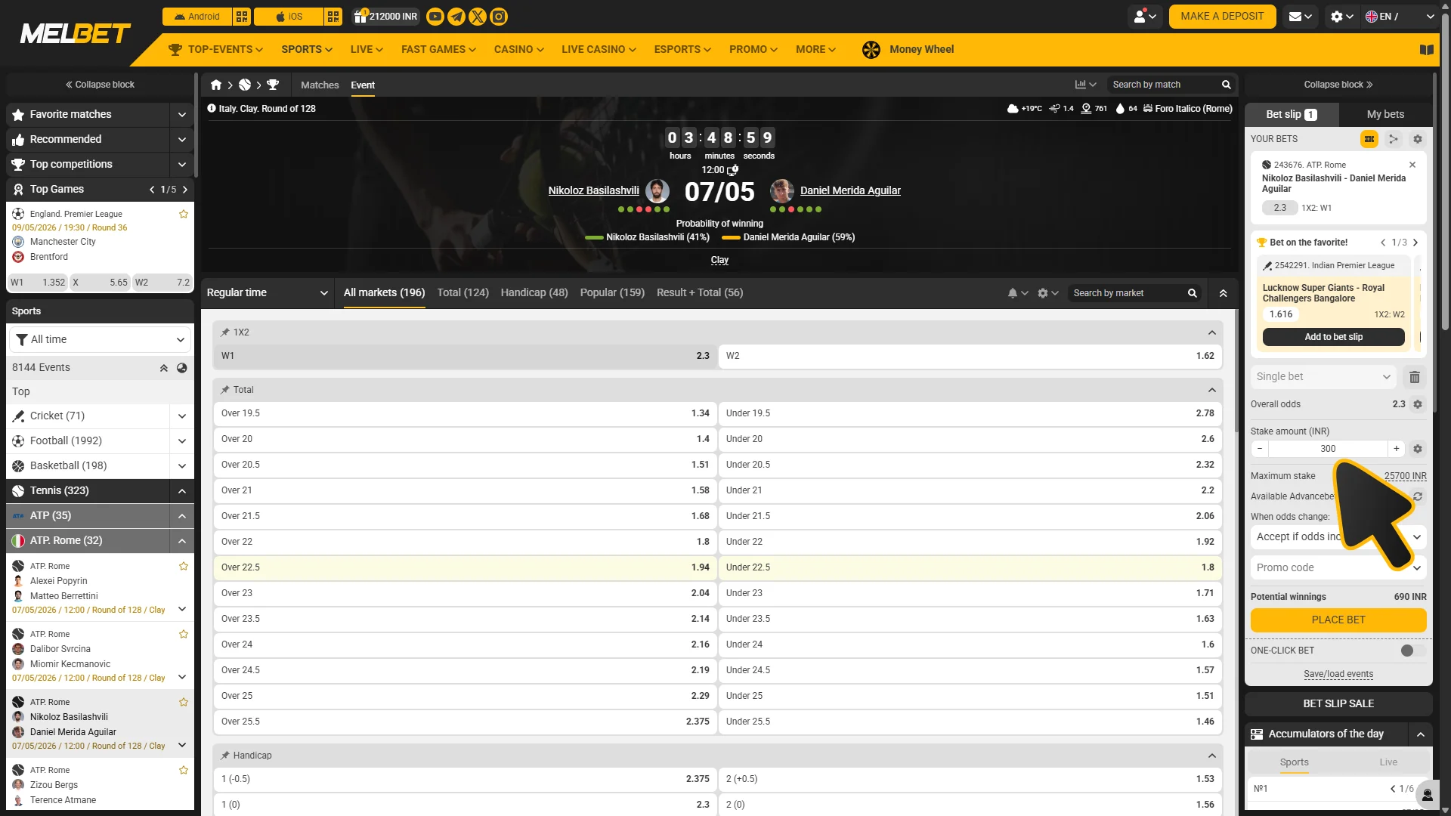Image resolution: width=1451 pixels, height=816 pixels.
Task: Refresh the Available Advancebet
Action: (1418, 496)
